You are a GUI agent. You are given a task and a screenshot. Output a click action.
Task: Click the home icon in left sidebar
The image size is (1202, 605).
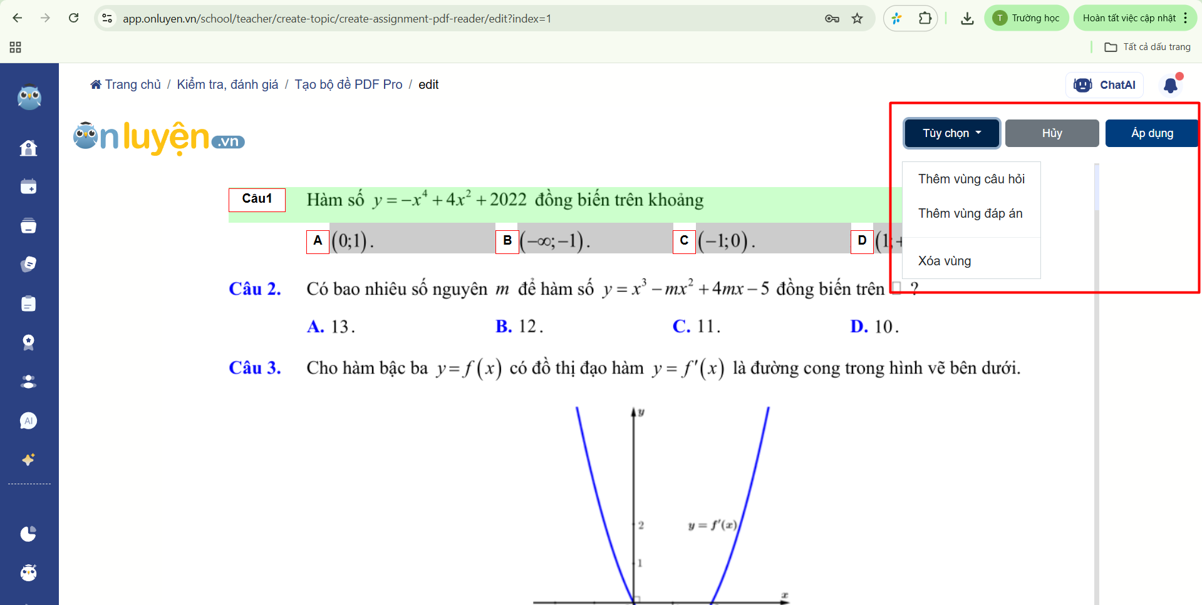(29, 148)
